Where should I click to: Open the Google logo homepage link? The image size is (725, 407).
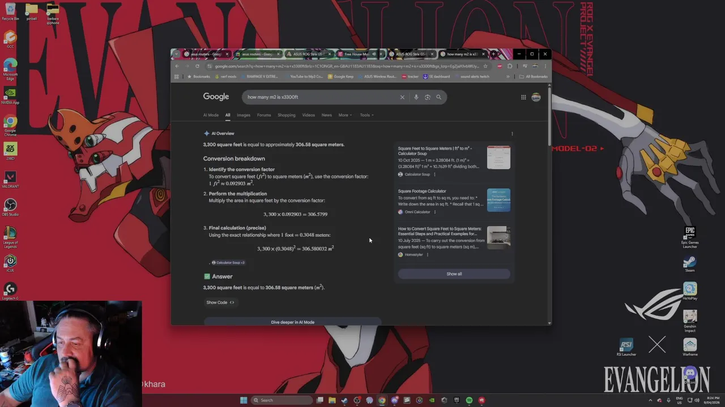216,97
